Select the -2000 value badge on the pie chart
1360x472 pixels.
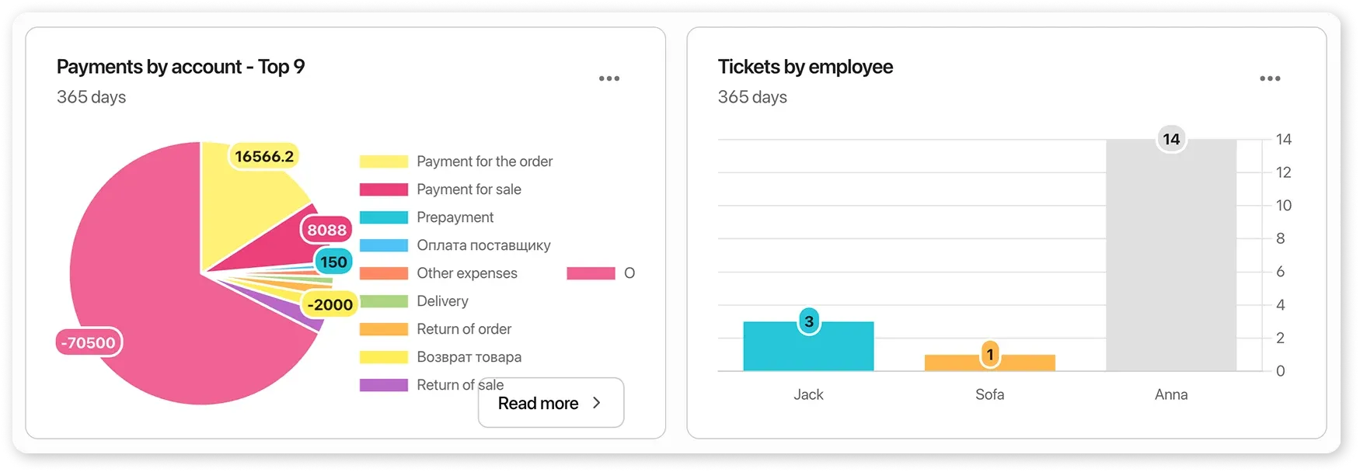(330, 304)
